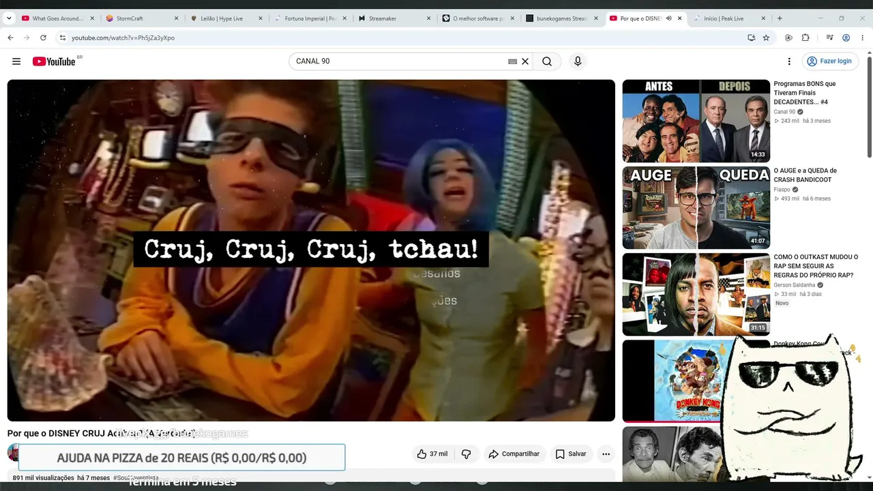The width and height of the screenshot is (873, 491).
Task: Open the media controls toolbar icon
Action: (x=829, y=38)
